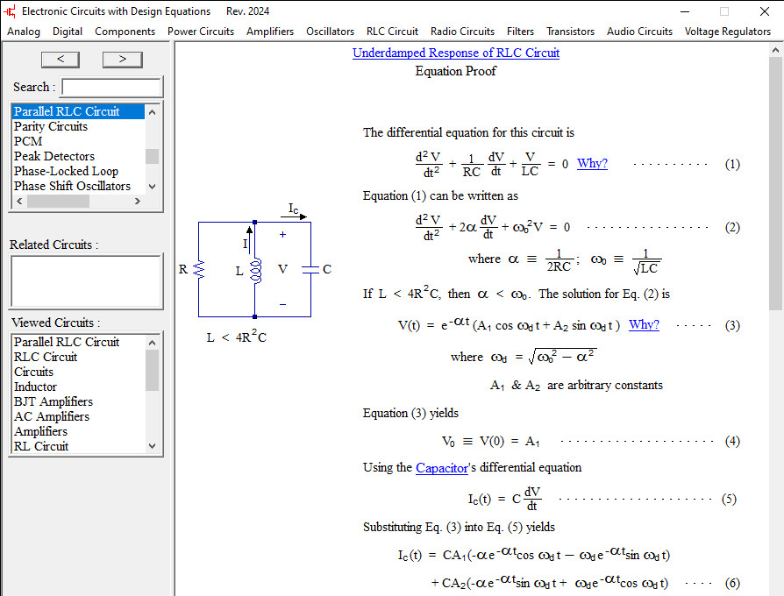
Task: Select AC Amplifiers in Viewed Circuits
Action: [78, 417]
